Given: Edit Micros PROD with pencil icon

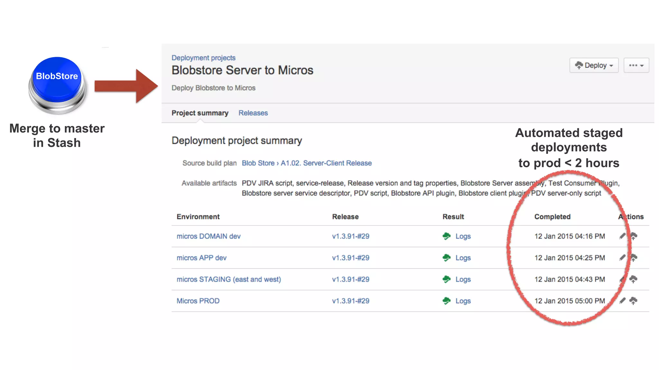Looking at the screenshot, I should tap(622, 301).
